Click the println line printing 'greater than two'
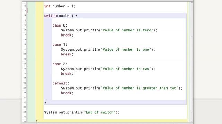This screenshot has width=222, height=124. point(122,88)
